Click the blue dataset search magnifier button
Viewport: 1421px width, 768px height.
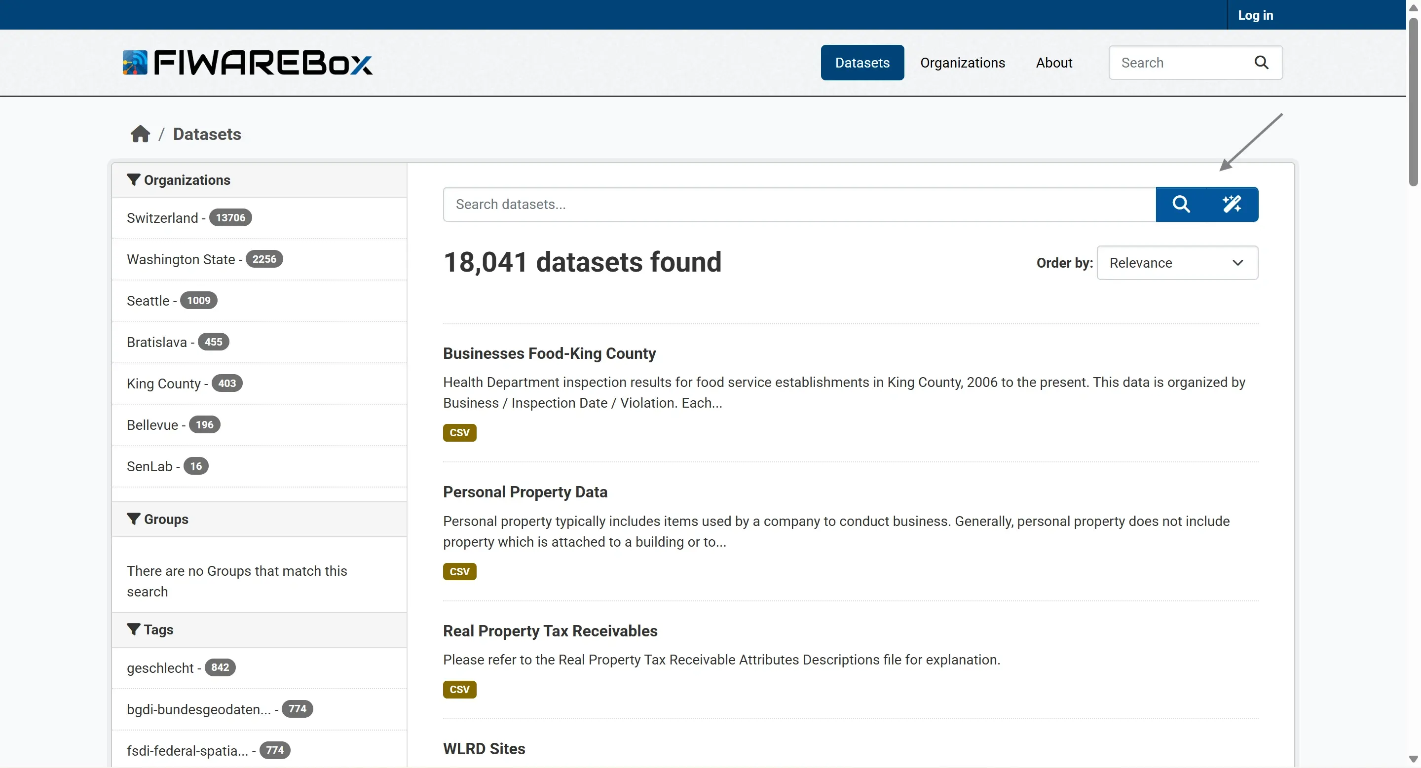tap(1181, 205)
